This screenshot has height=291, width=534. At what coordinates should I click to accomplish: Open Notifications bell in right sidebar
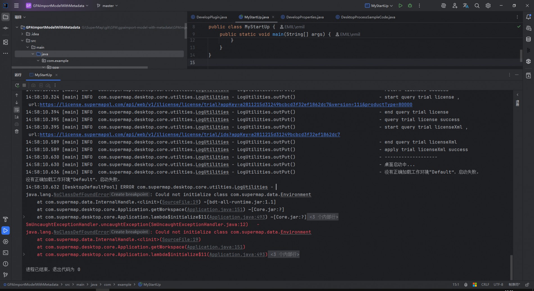pos(528,17)
